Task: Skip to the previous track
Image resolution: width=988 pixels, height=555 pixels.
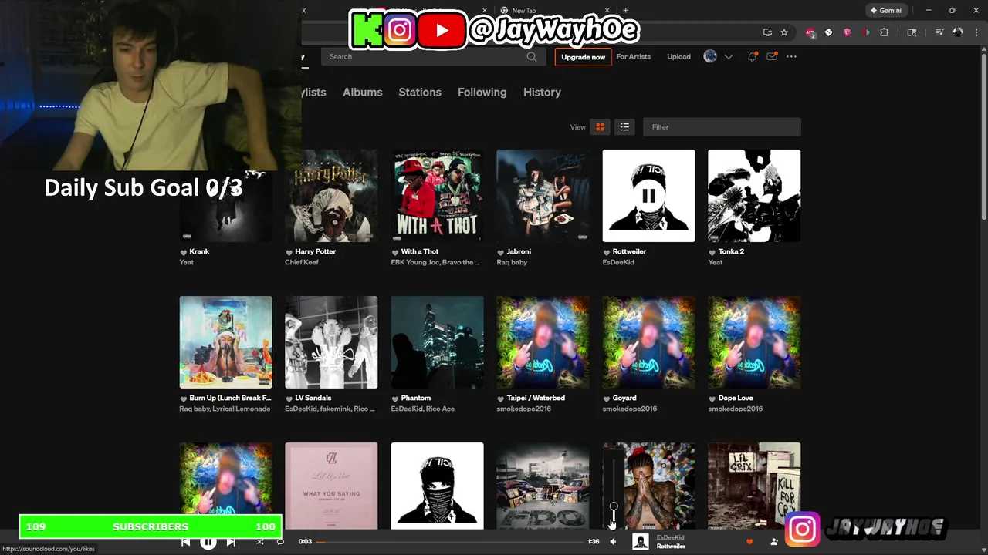Action: 185,542
